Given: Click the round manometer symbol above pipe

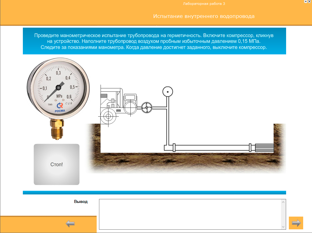Looking at the screenshot, I should pos(167,91).
